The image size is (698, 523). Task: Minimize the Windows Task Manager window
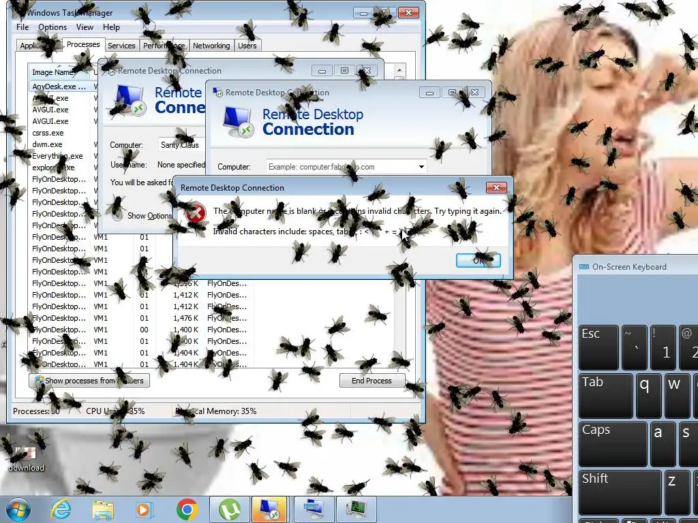[x=364, y=13]
